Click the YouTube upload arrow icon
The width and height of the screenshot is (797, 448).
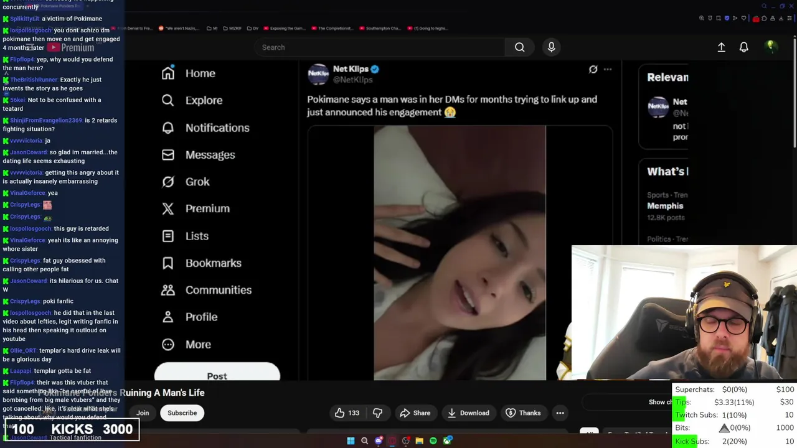click(721, 47)
